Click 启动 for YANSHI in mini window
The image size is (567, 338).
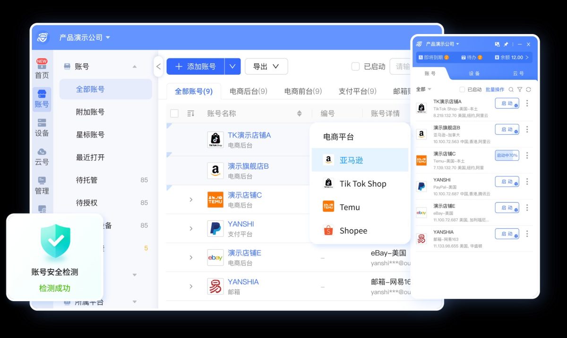(x=507, y=182)
